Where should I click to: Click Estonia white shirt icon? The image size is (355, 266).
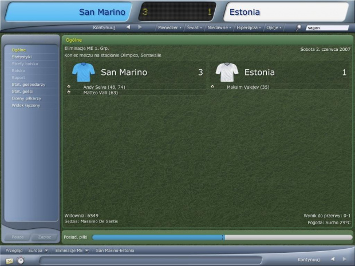[227, 72]
